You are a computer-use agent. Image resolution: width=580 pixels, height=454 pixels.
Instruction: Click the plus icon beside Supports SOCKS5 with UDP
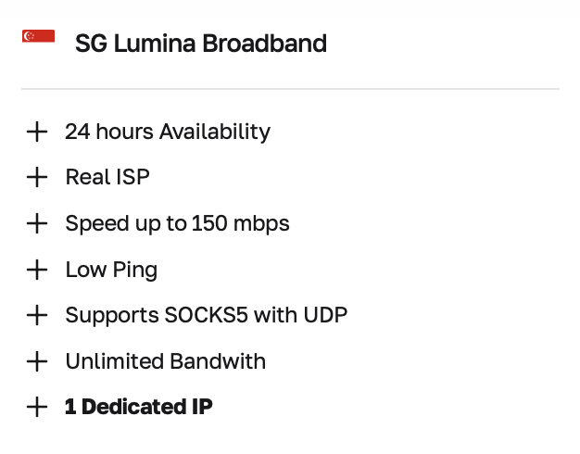pyautogui.click(x=37, y=315)
